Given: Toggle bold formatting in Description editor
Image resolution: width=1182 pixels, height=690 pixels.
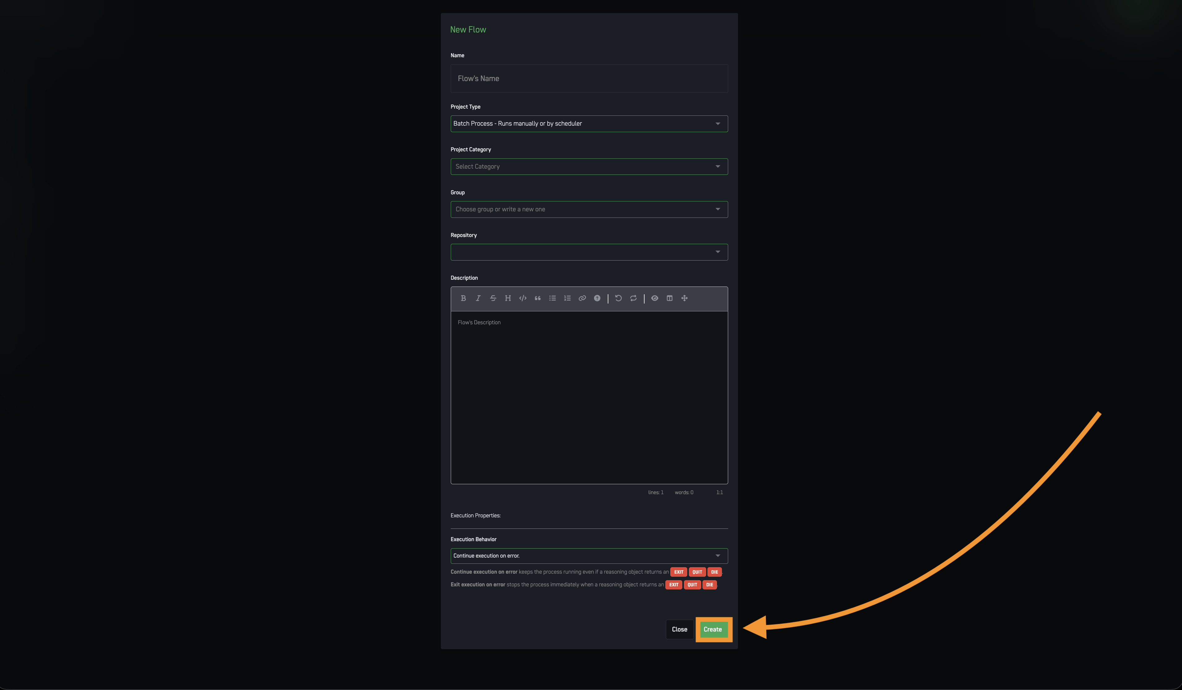Looking at the screenshot, I should click(463, 298).
